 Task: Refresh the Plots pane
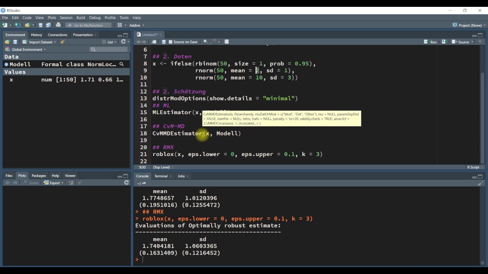(127, 183)
